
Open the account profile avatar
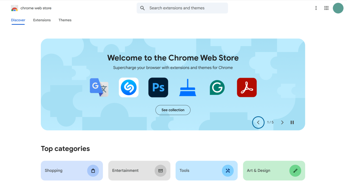click(x=338, y=8)
